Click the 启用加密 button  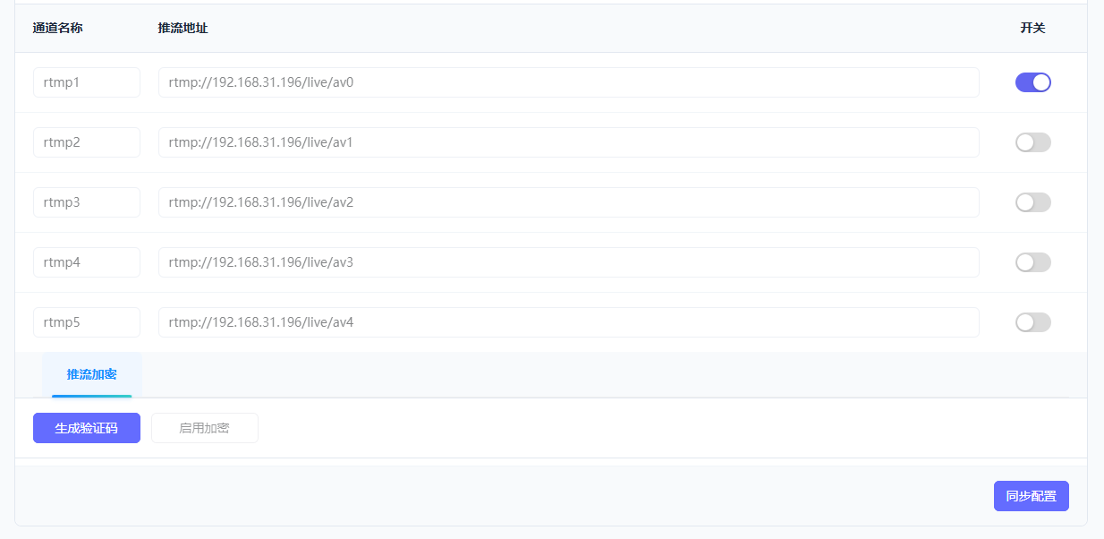point(204,428)
